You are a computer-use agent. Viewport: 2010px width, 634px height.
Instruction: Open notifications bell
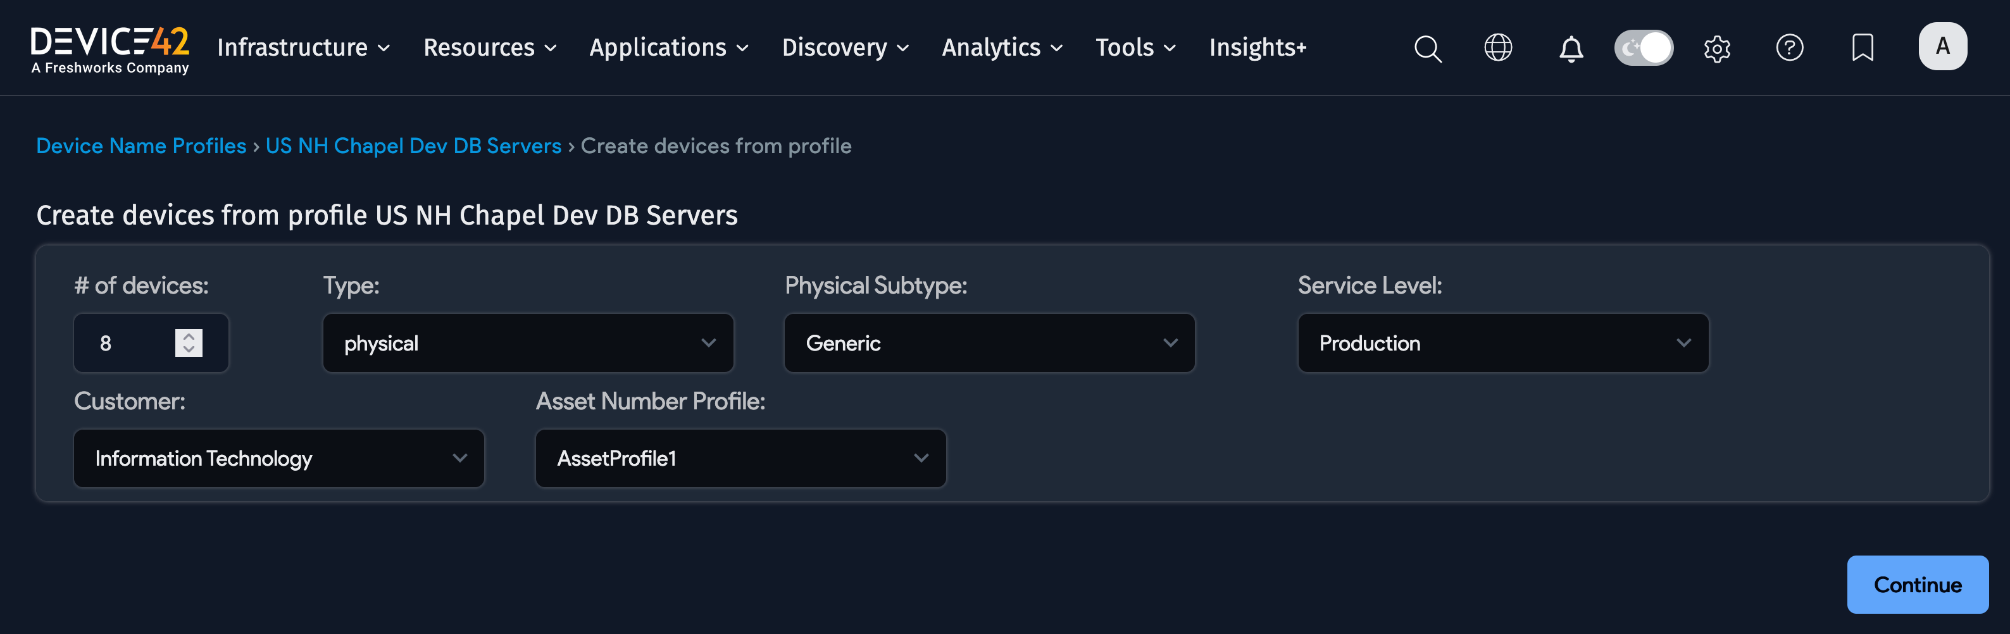pyautogui.click(x=1571, y=48)
